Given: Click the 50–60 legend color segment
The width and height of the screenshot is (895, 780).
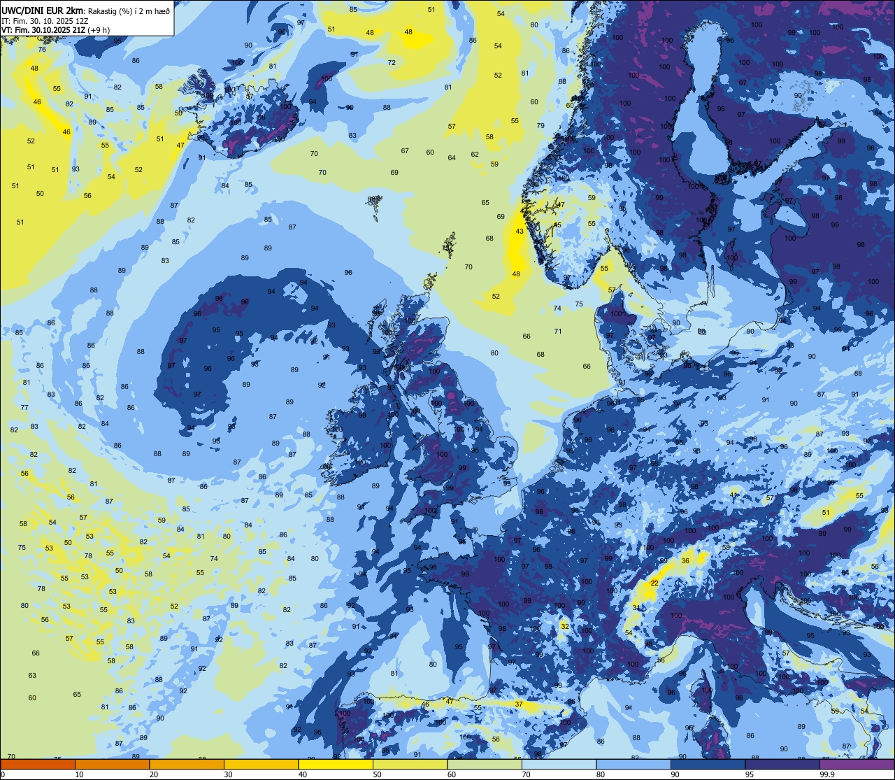Looking at the screenshot, I should coord(410,765).
